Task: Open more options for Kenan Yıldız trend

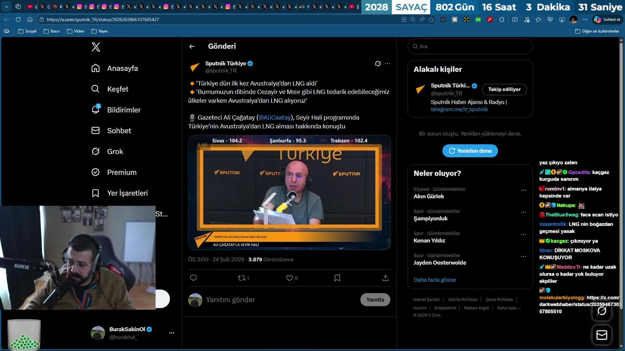Action: click(523, 234)
